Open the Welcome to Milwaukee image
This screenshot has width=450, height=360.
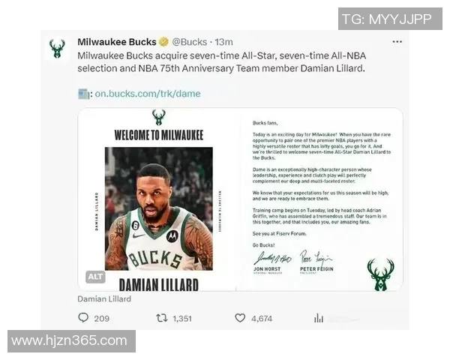[x=159, y=199]
